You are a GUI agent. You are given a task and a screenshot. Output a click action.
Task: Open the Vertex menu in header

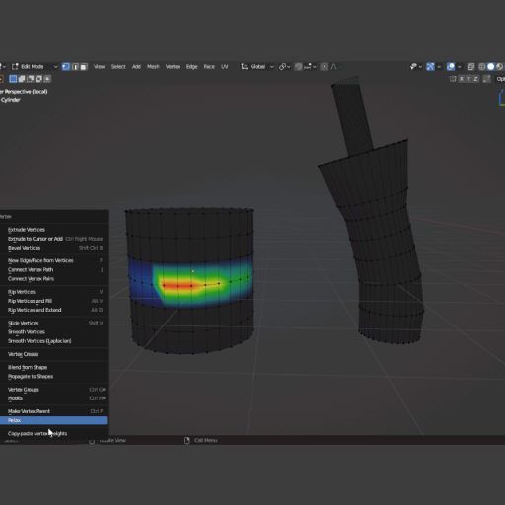click(173, 67)
